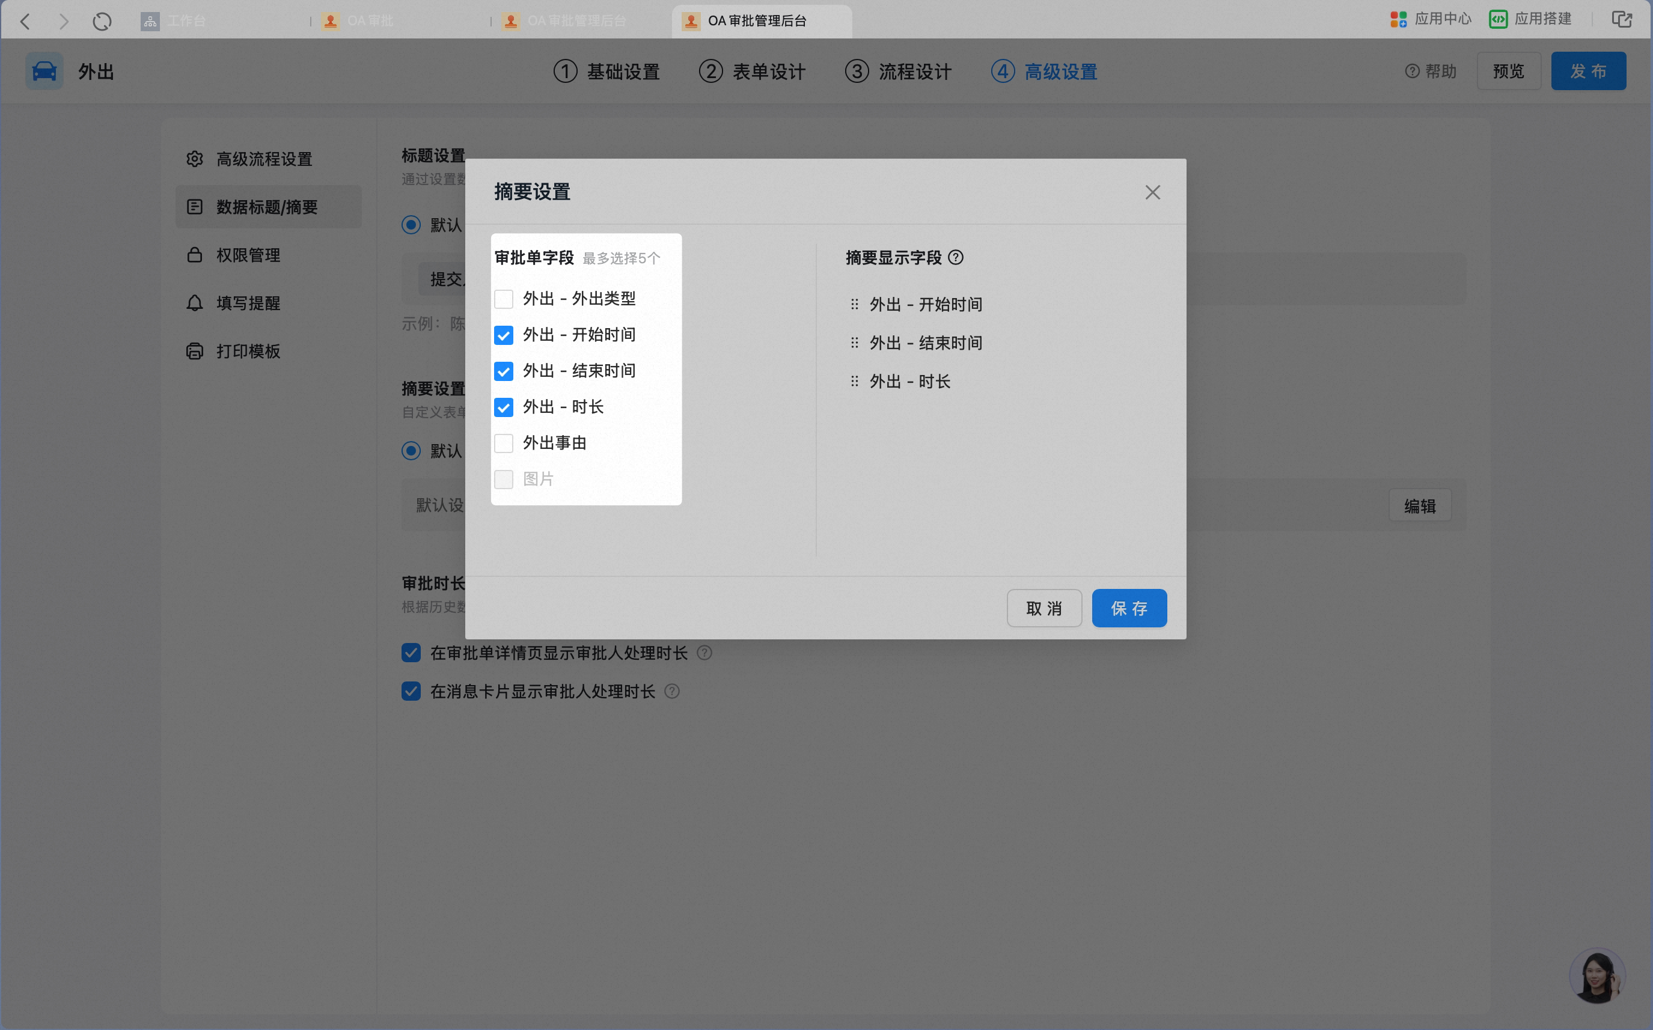Click 外出 - 时长 in 摘要显示字段 list

coord(909,382)
